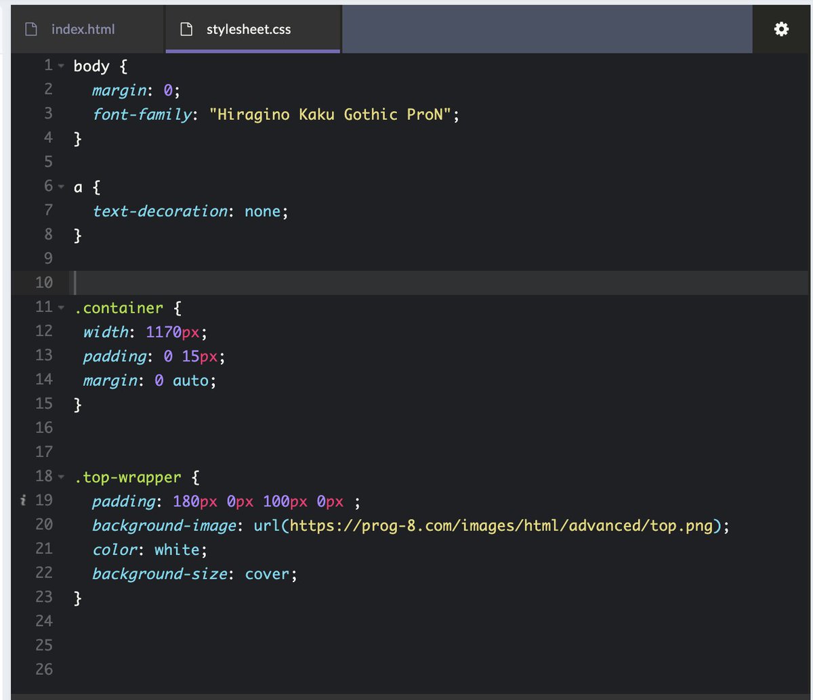Click the info marker beside line 19
Screen dimensions: 813x700
[23, 500]
